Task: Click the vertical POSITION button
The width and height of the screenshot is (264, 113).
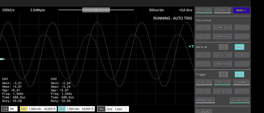Action: point(222,64)
